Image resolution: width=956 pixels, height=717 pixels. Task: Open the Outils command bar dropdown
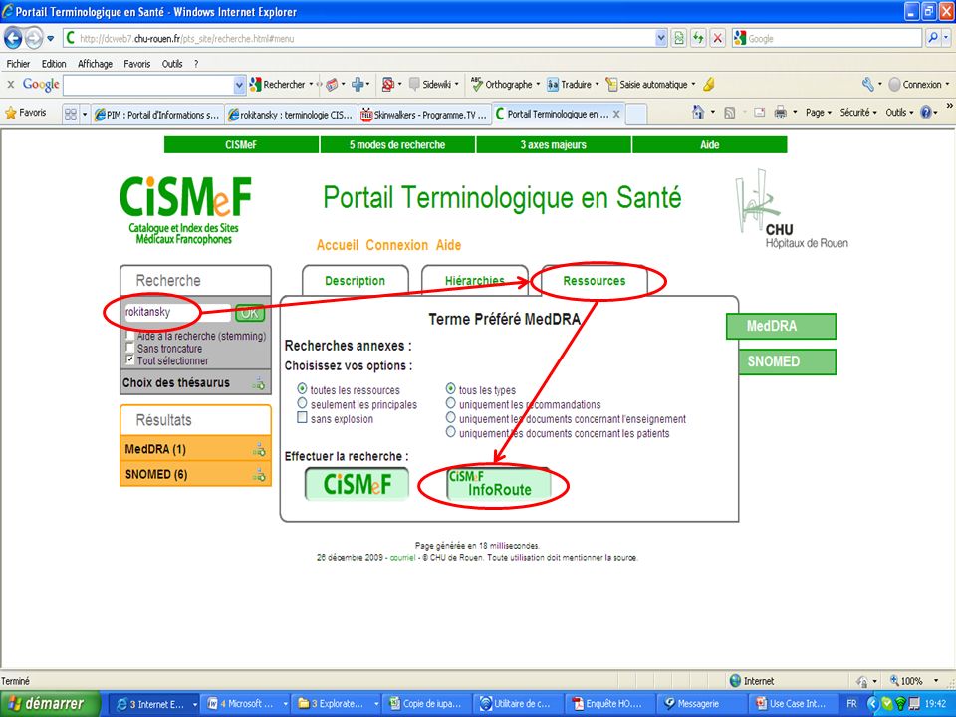pyautogui.click(x=899, y=113)
